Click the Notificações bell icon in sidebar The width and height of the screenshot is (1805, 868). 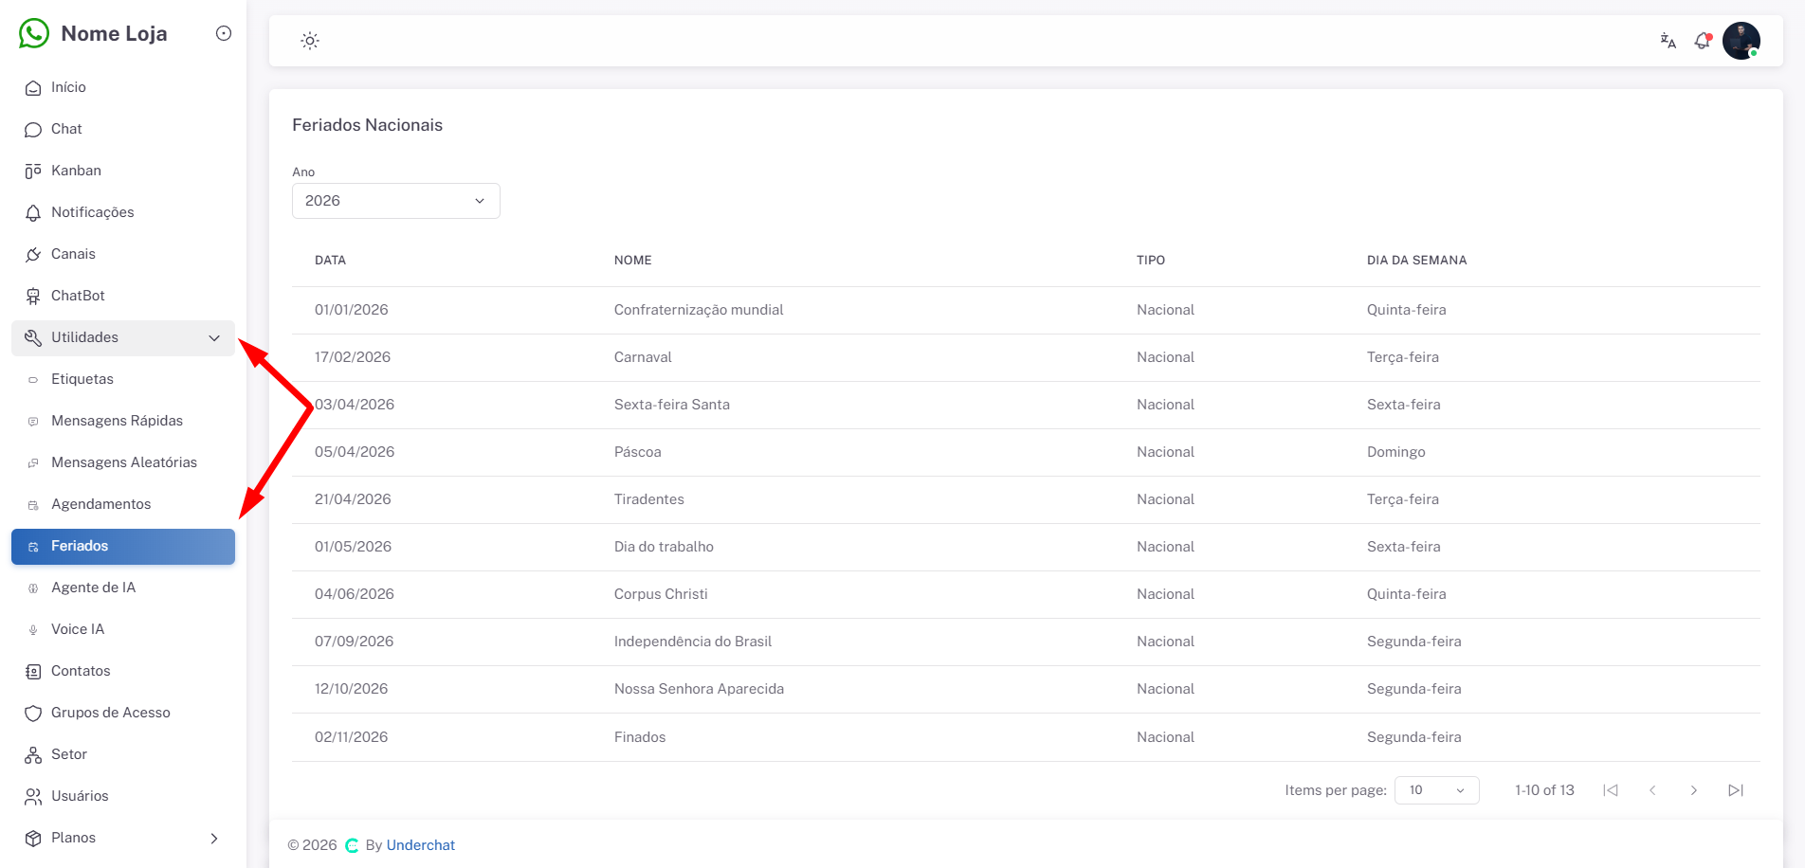tap(33, 213)
